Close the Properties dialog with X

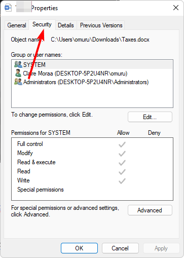[x=176, y=8]
